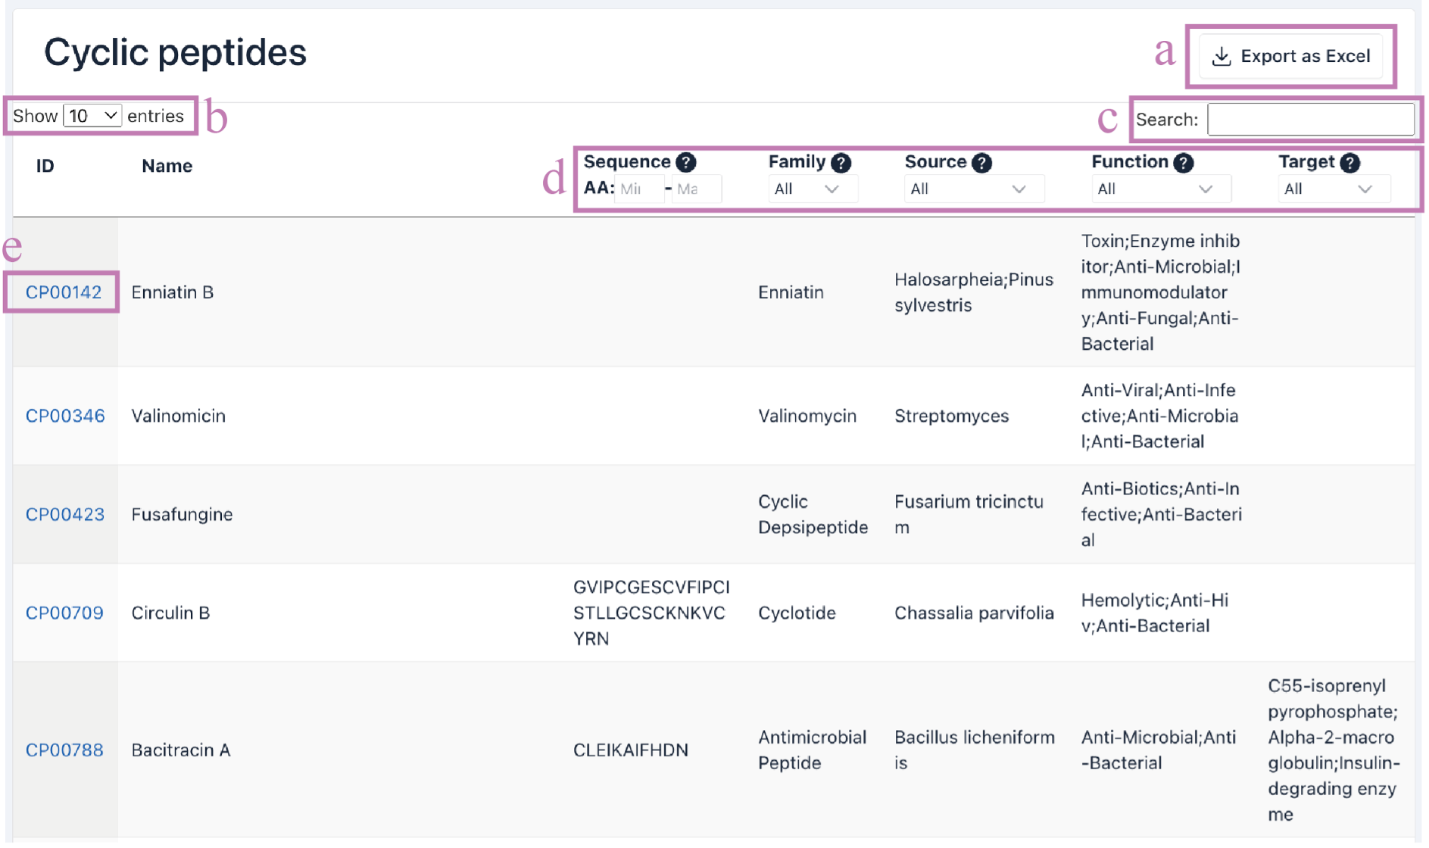This screenshot has height=848, width=1429.
Task: Open the CP00709 Circulin B link
Action: (64, 613)
